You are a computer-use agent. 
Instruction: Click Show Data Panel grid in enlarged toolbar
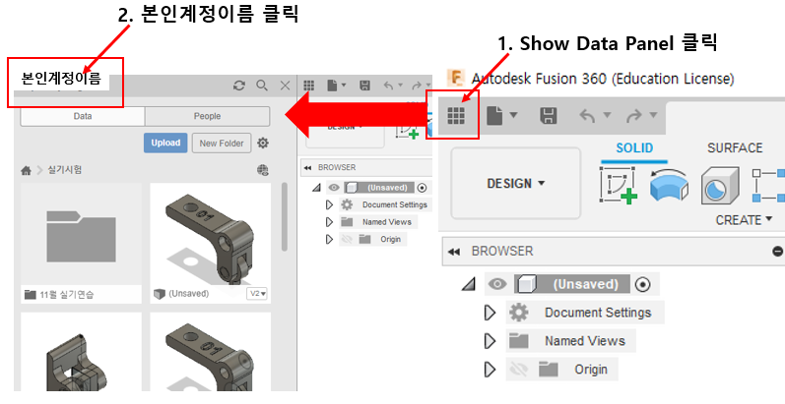[x=456, y=115]
